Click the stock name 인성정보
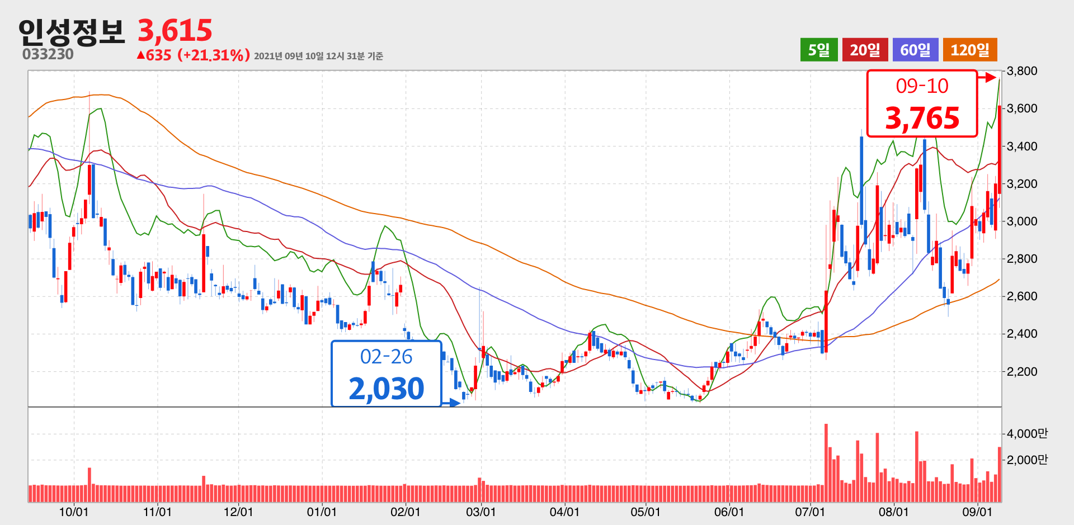This screenshot has height=525, width=1074. [71, 31]
